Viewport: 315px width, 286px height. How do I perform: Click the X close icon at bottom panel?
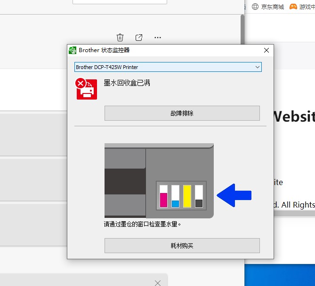(158, 283)
